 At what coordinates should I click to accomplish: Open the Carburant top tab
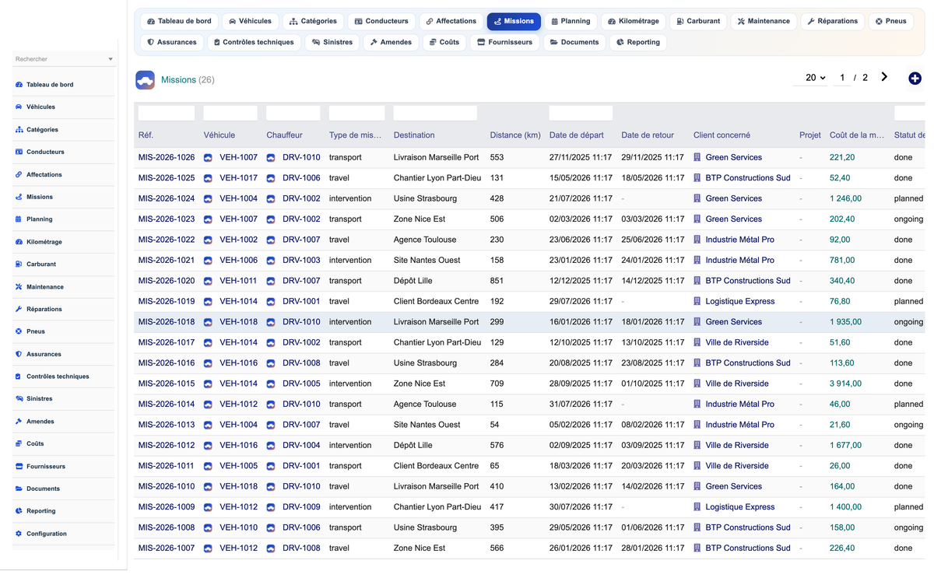(698, 22)
